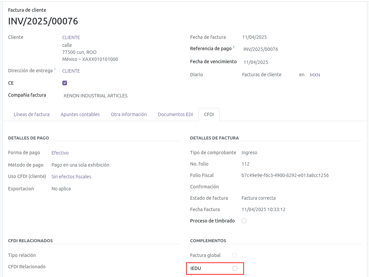369x277 pixels.
Task: Open the Líneas de factura tab
Action: coord(32,114)
